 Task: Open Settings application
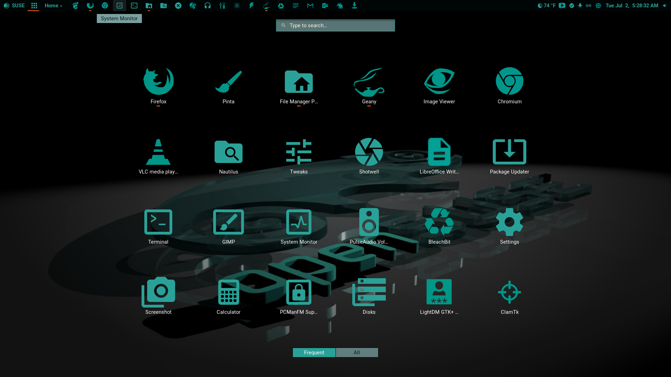510,227
